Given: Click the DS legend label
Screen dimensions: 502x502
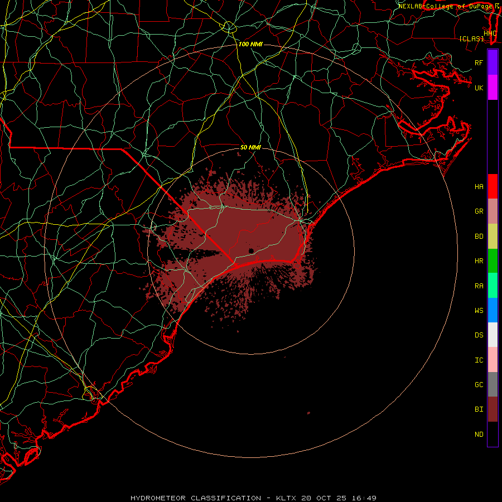Looking at the screenshot, I should click(x=479, y=335).
